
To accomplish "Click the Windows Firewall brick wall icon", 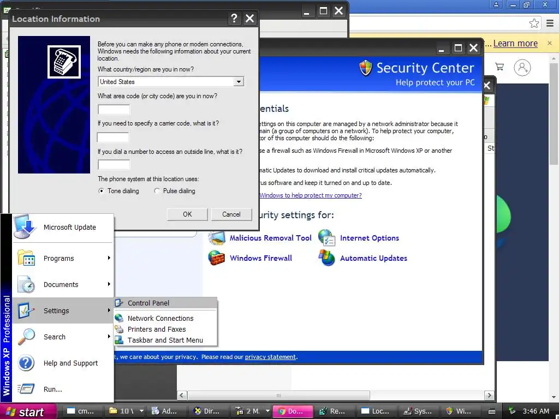I will pyautogui.click(x=217, y=258).
